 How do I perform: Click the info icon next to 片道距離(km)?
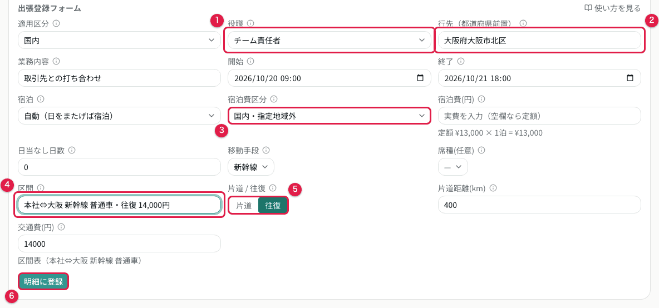pyautogui.click(x=493, y=188)
